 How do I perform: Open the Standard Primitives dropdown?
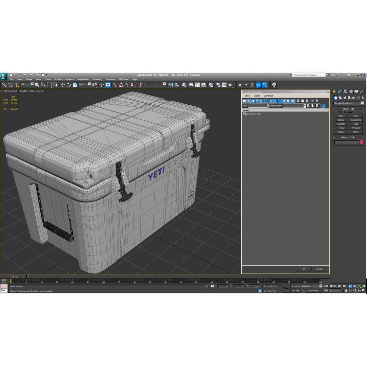pos(349,103)
